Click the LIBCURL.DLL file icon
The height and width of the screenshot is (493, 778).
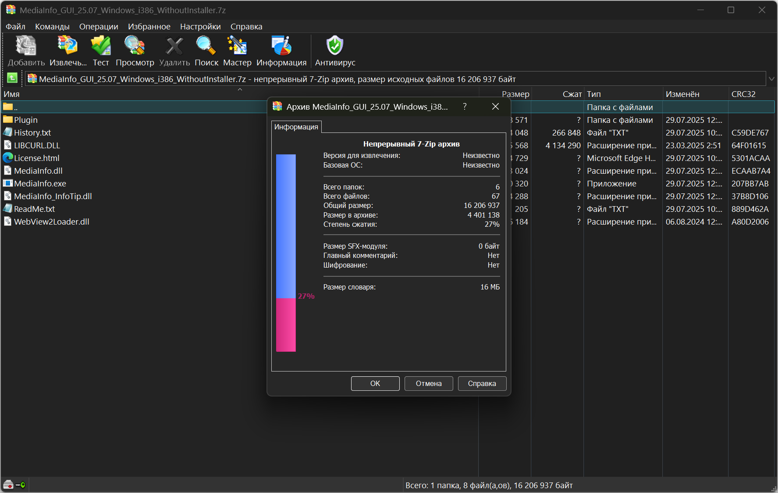(8, 145)
